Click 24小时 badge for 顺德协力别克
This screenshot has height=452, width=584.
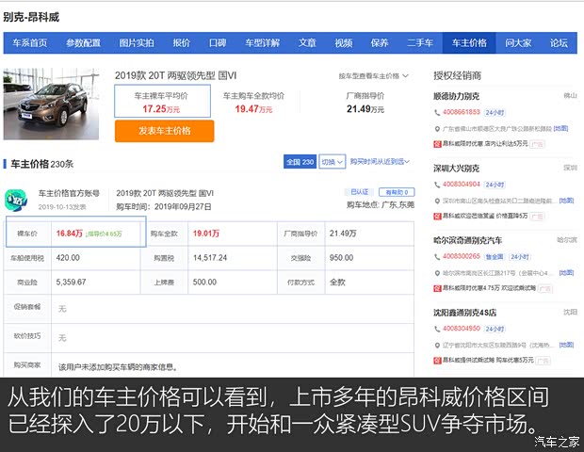point(495,112)
